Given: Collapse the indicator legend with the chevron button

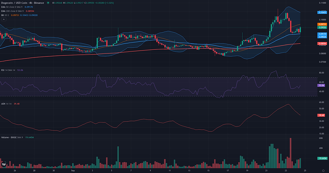Looking at the screenshot, I should click(x=4, y=19).
